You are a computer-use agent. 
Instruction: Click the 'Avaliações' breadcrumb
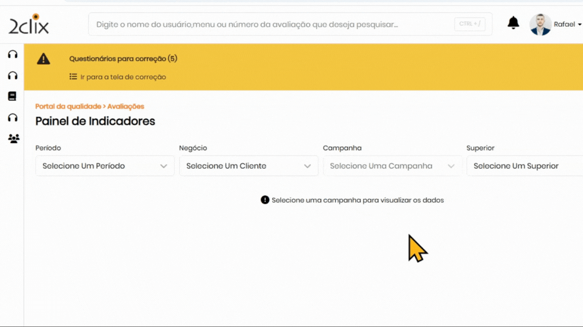pos(126,106)
